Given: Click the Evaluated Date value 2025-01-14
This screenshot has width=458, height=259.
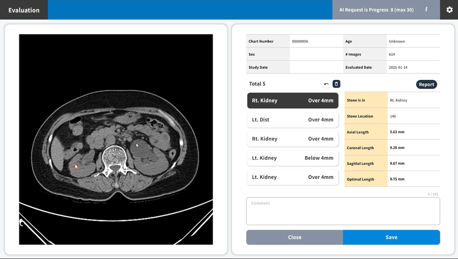Looking at the screenshot, I should [398, 68].
